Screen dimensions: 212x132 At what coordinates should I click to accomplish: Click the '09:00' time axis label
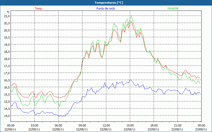[82, 126]
